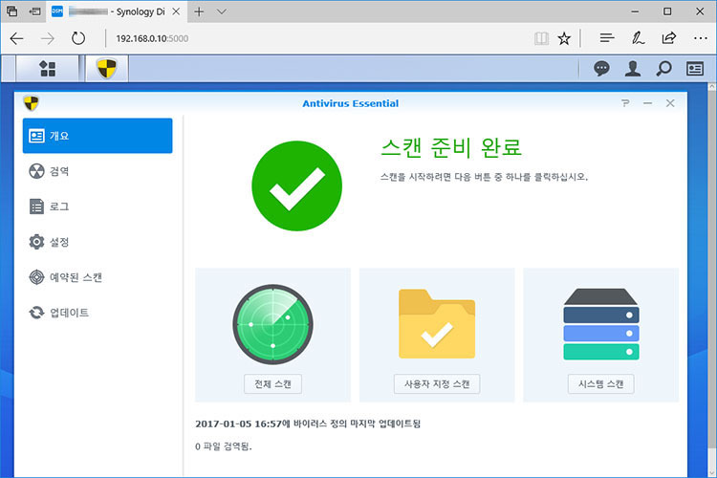Select 개요 overview in the sidebar

coord(98,136)
